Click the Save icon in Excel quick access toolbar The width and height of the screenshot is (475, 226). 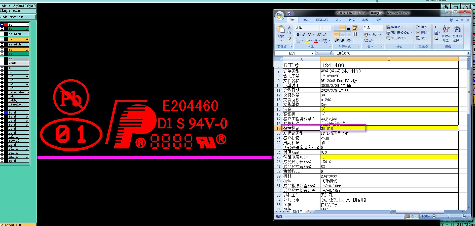[289, 13]
